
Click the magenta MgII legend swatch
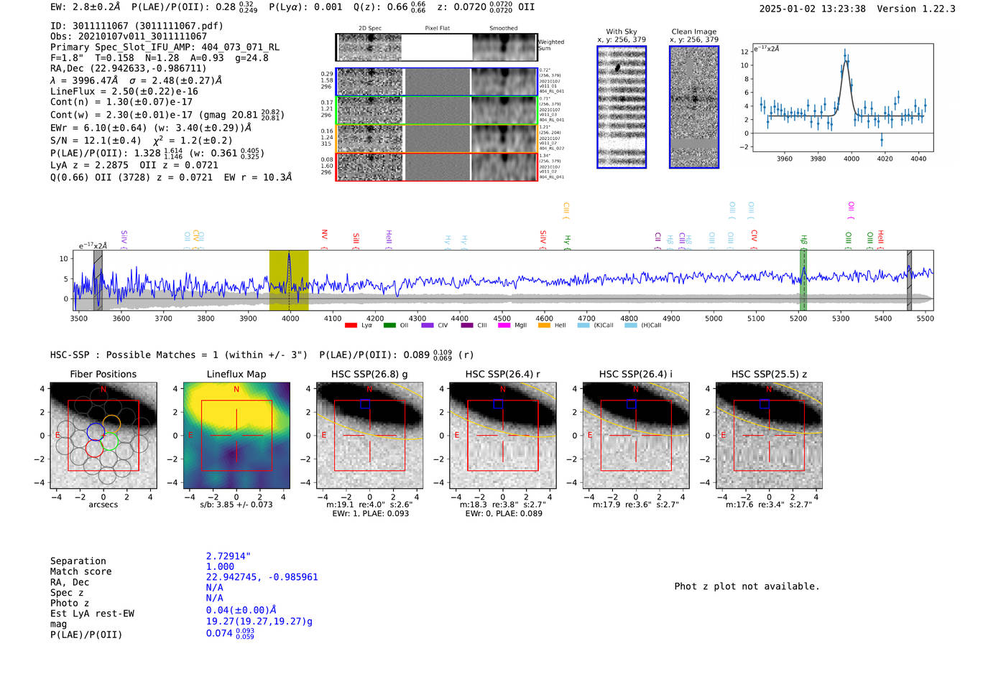504,326
